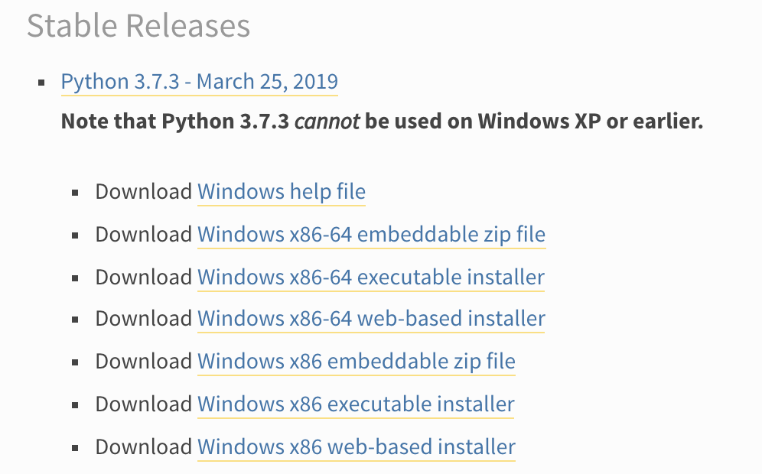The height and width of the screenshot is (474, 762).
Task: Open the Python 3.7.3 release page link
Action: tap(199, 82)
